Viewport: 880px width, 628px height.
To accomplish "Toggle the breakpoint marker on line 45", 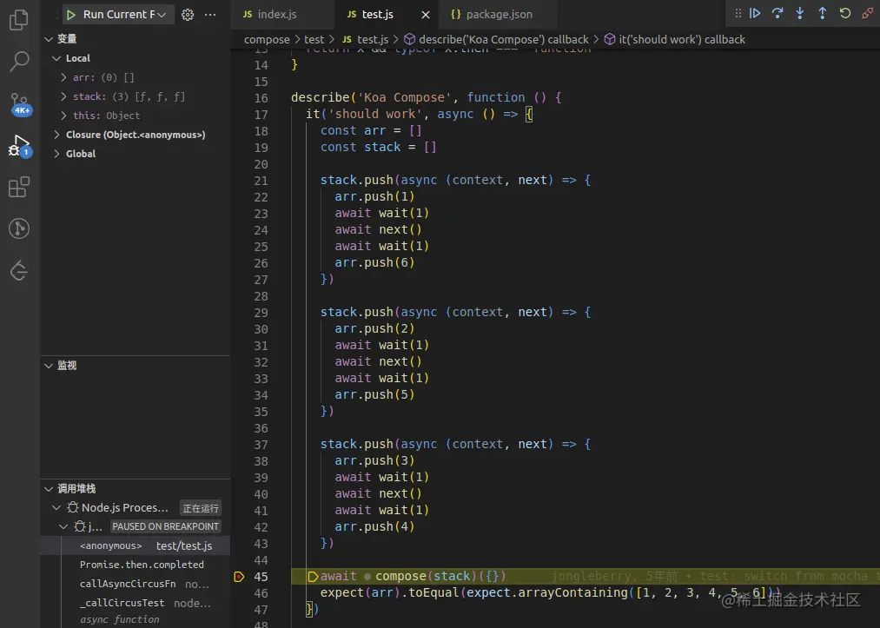I will point(239,577).
